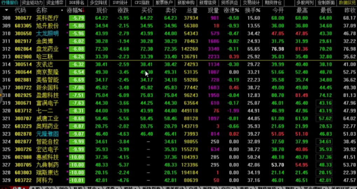Image resolution: width=357 pixels, height=189 pixels.
Task: Click total volume 449118
Action: click(190, 111)
